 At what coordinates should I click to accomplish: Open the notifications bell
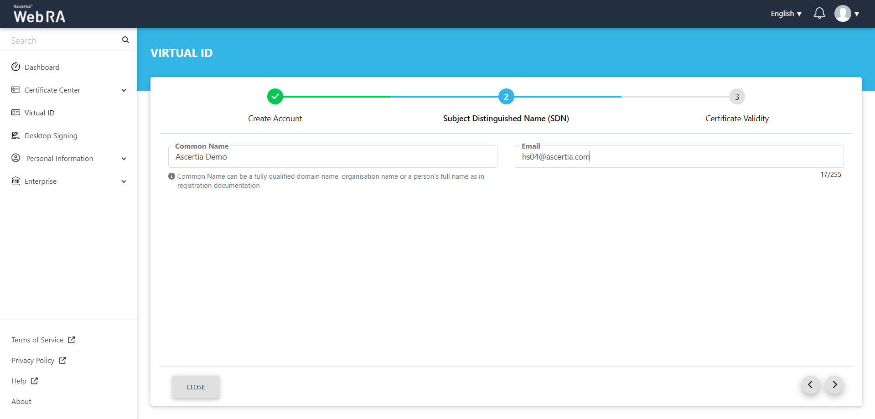[x=819, y=13]
